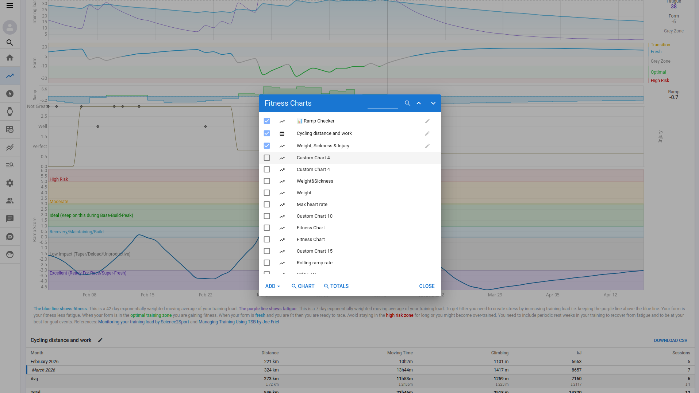Edit the Ramp Checker chart pencil icon
The width and height of the screenshot is (699, 393).
click(427, 121)
